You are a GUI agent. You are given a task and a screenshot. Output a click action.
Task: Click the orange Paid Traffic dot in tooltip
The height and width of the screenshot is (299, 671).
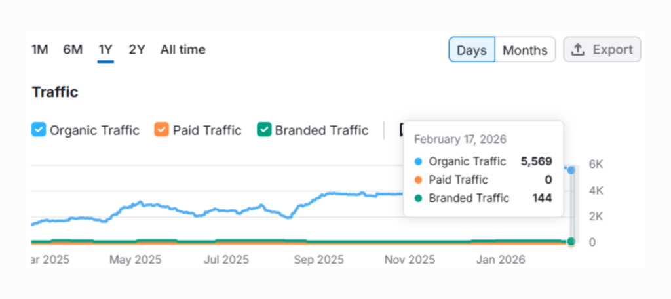pyautogui.click(x=418, y=180)
